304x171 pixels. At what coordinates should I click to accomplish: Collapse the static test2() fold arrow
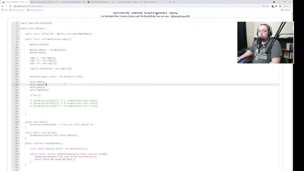(19, 133)
